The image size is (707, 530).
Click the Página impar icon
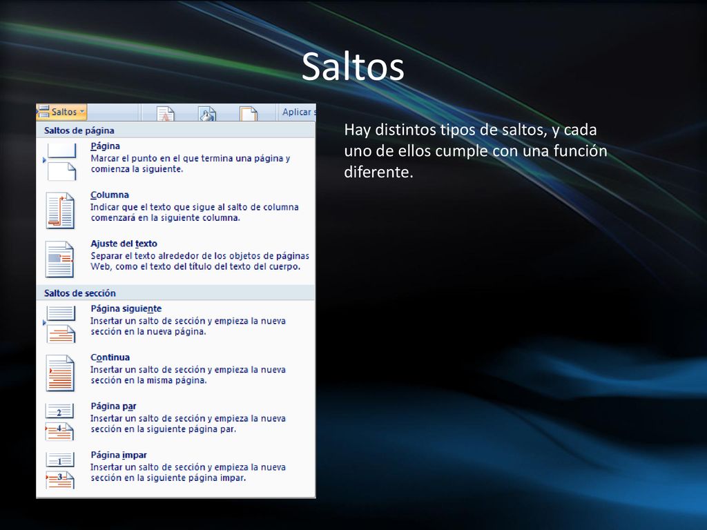pyautogui.click(x=60, y=471)
